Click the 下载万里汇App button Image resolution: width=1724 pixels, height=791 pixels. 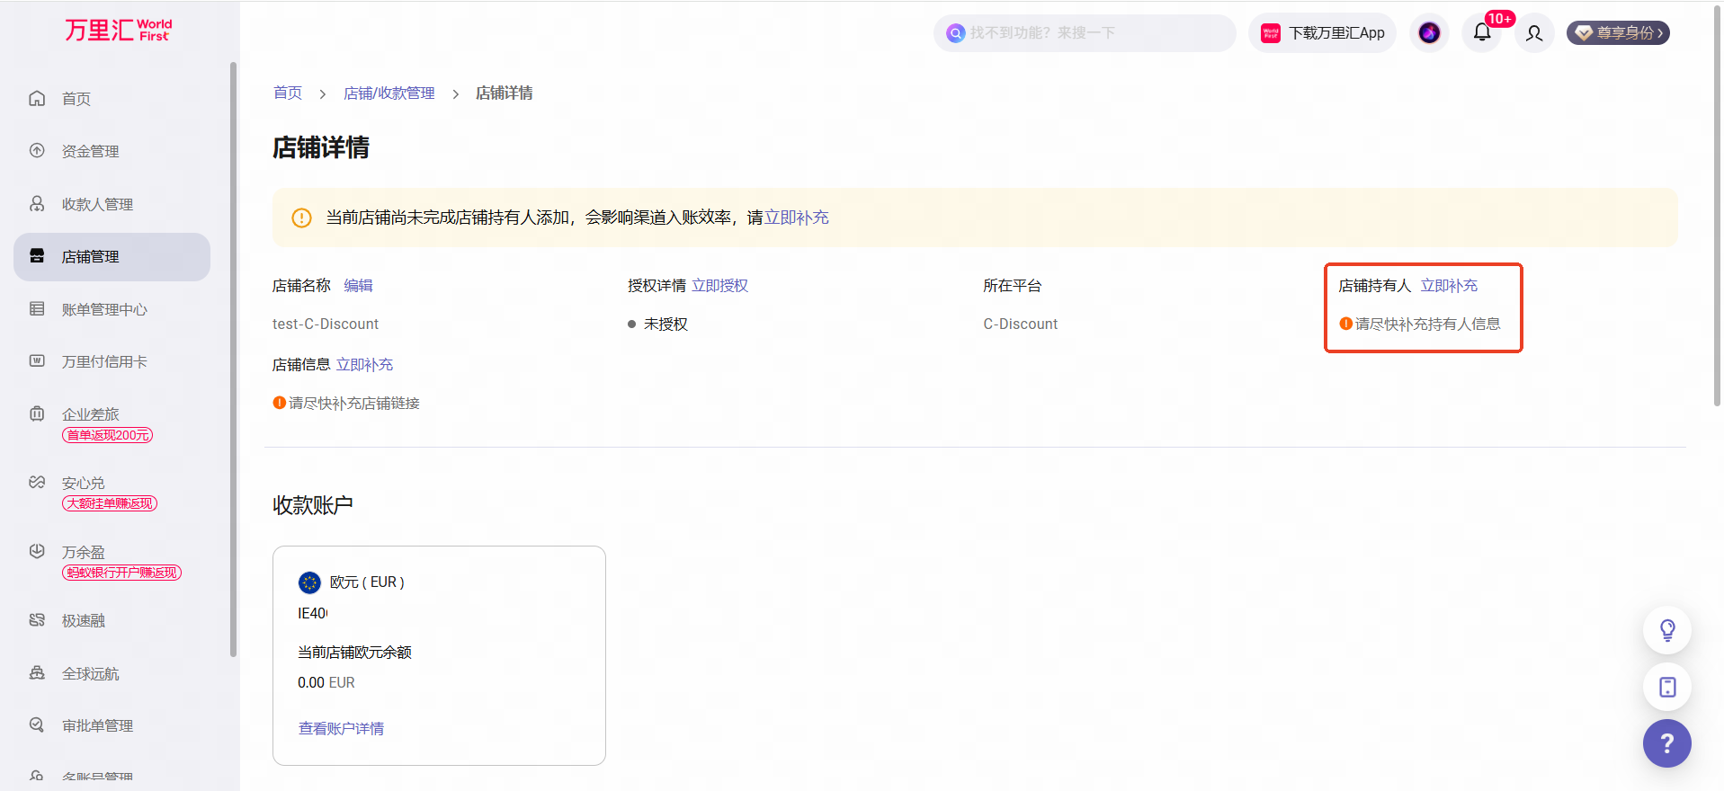tap(1322, 33)
